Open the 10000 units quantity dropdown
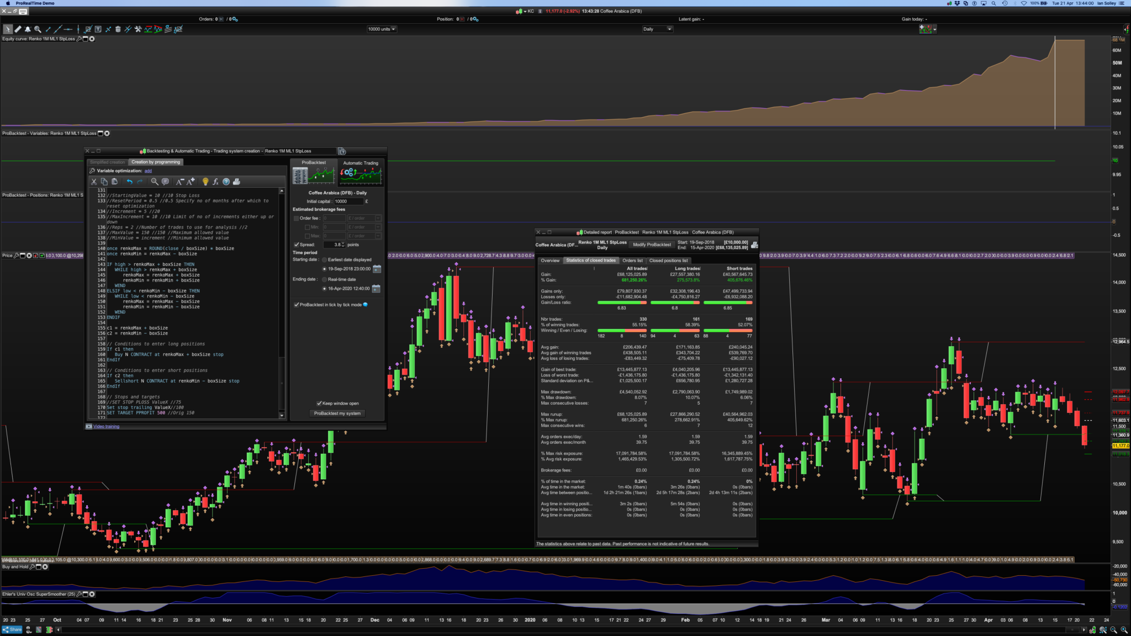Image resolution: width=1131 pixels, height=636 pixels. coord(382,29)
